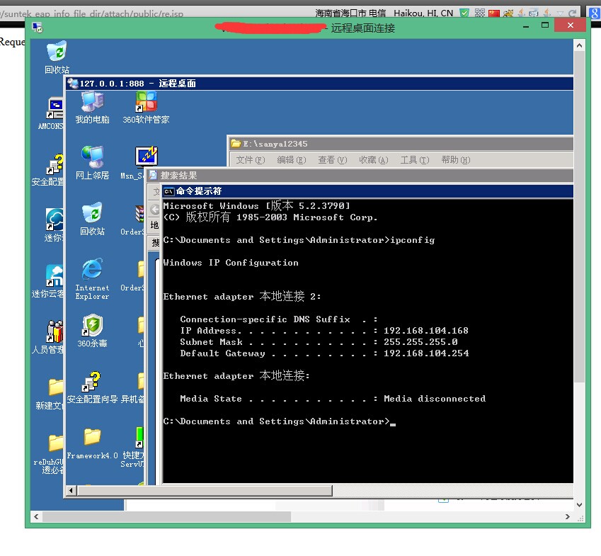This screenshot has width=601, height=556.
Task: Click the 127.0.0.1:888 remote desktop title icon
Action: [x=72, y=83]
